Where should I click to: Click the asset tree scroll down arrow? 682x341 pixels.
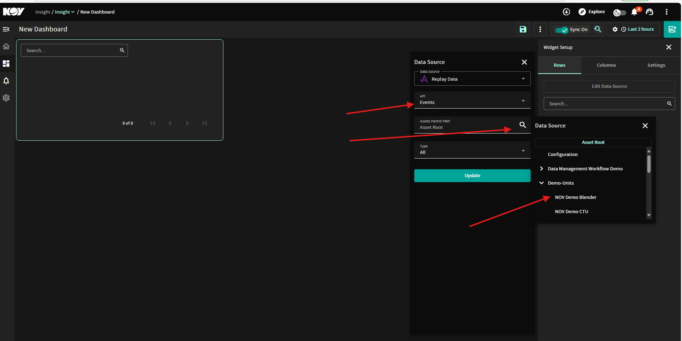pos(649,215)
